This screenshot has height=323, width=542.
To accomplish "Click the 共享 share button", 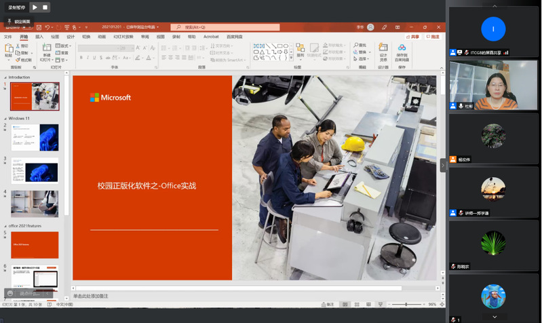I will coord(413,37).
